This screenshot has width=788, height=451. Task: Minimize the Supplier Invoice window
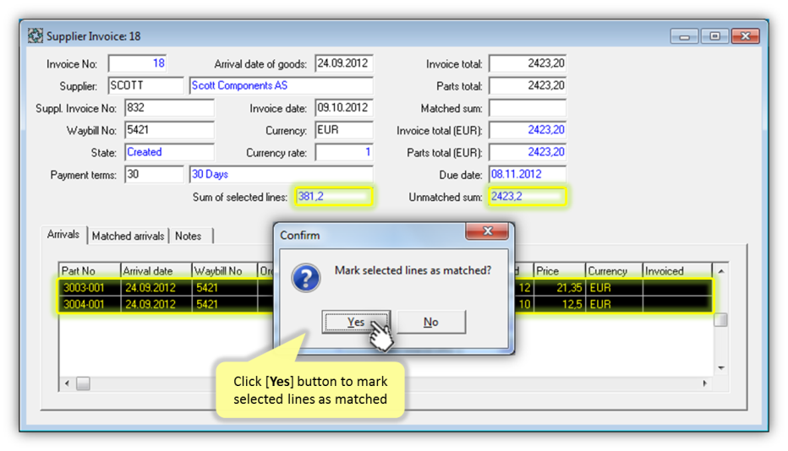[x=684, y=36]
